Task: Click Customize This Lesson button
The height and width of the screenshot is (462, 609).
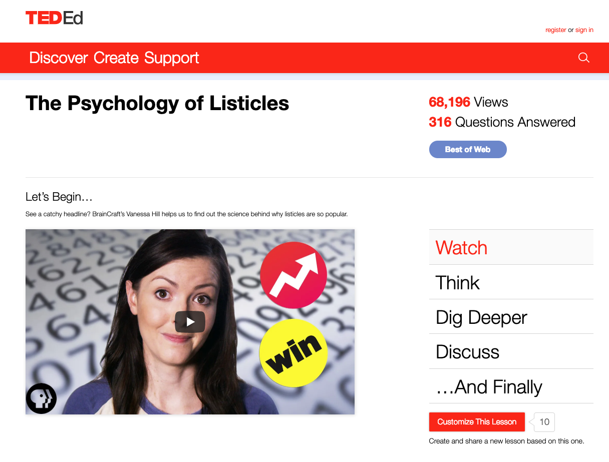Action: pos(477,422)
